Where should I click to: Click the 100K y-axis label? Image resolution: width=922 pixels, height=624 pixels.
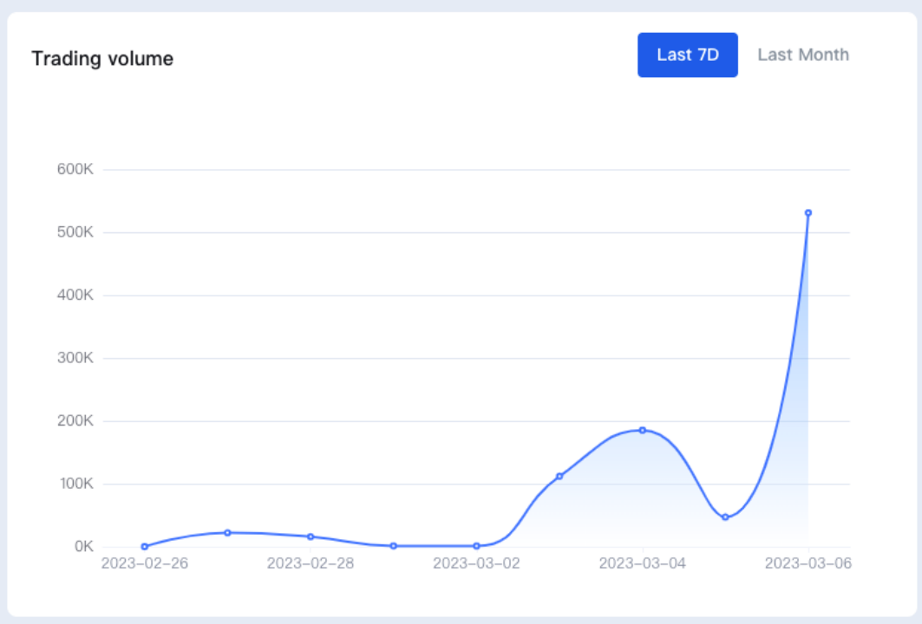point(75,484)
